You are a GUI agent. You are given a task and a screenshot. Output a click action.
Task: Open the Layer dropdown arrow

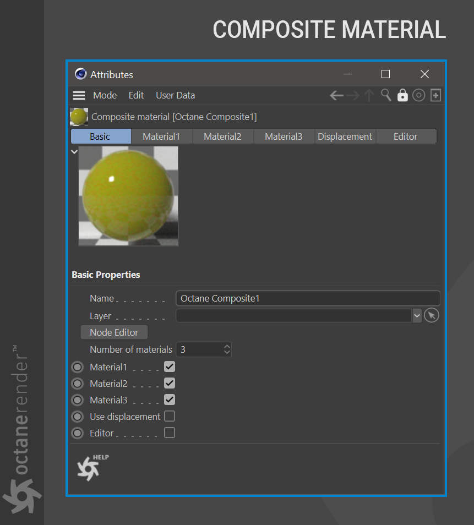[417, 315]
